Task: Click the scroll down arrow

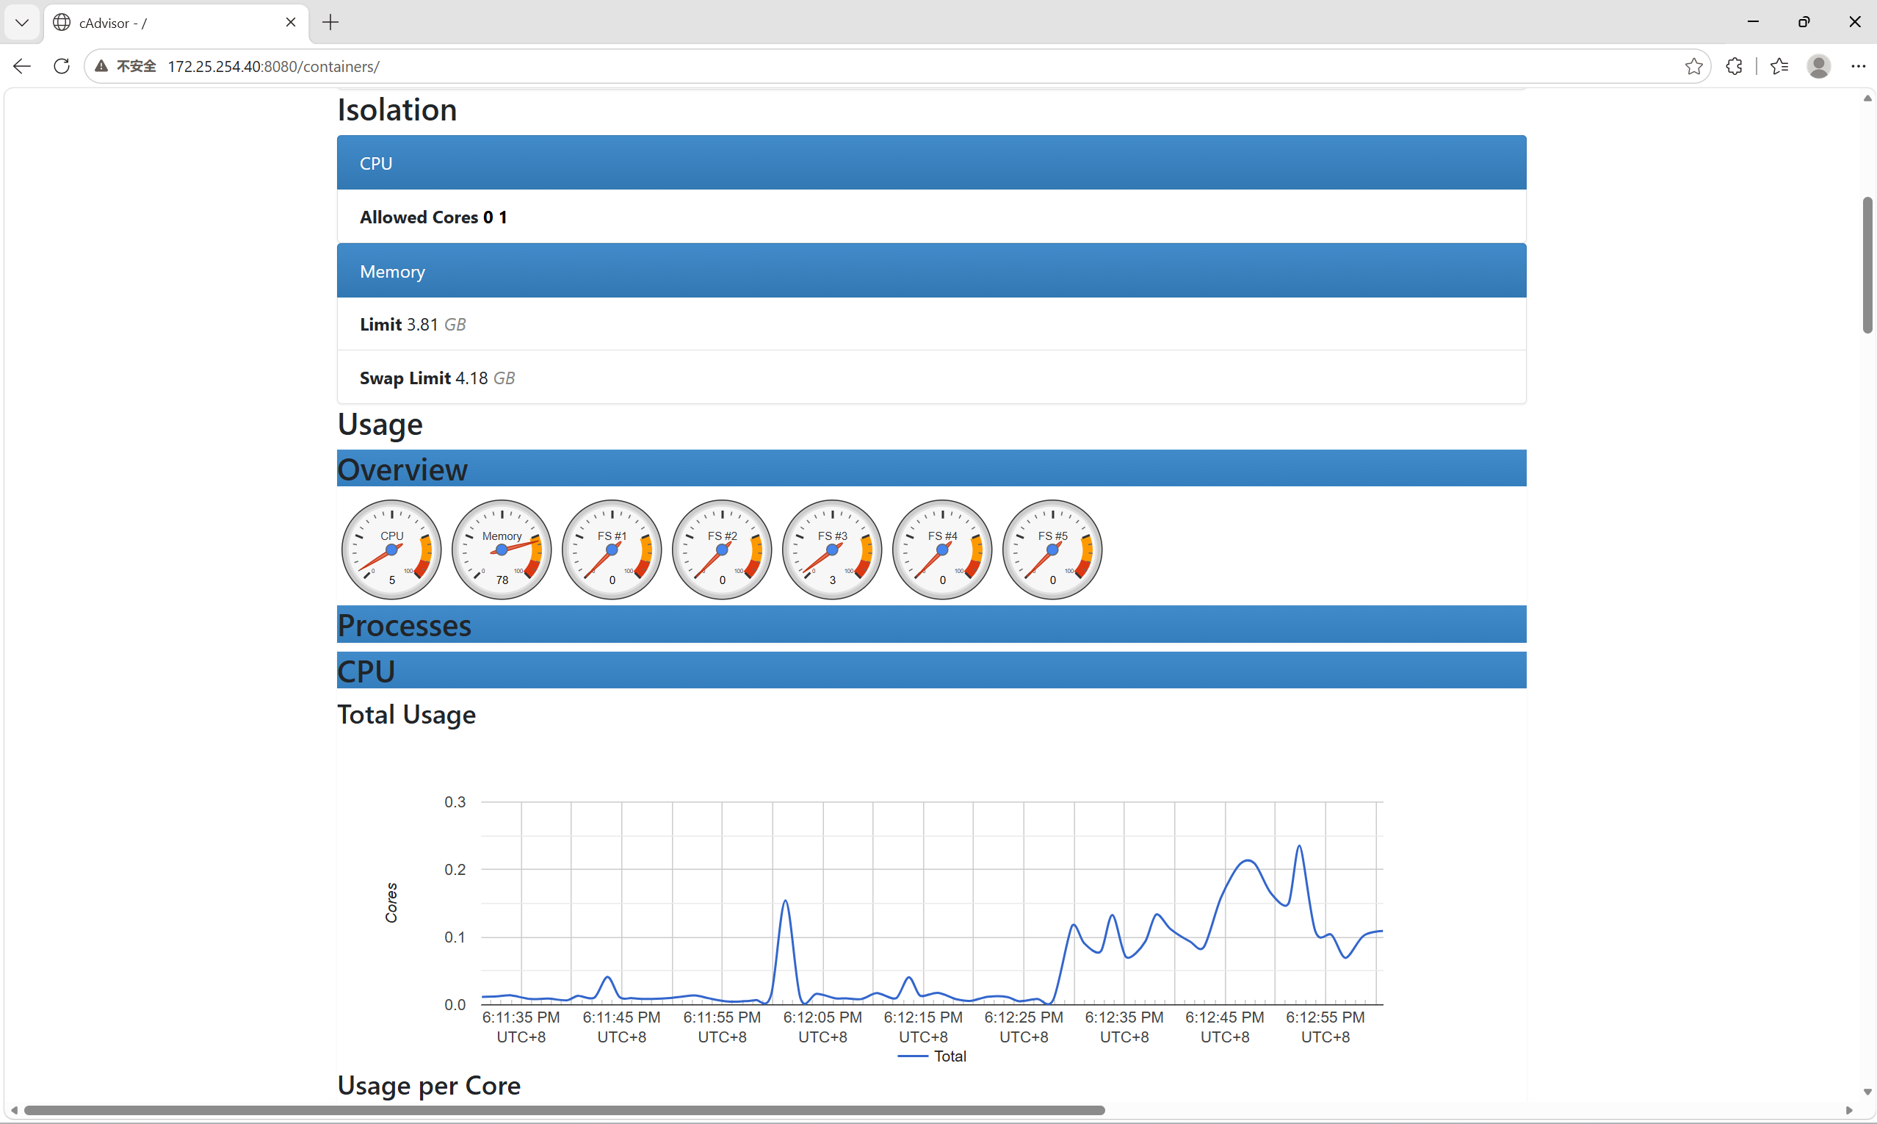Action: pyautogui.click(x=1868, y=1092)
